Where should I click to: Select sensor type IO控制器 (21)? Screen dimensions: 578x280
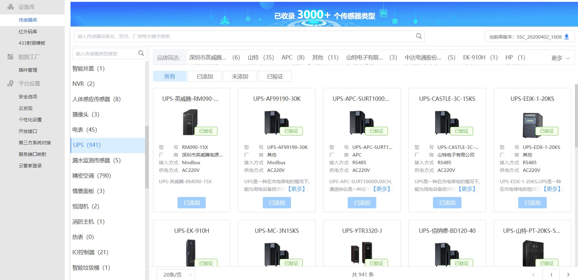(108, 252)
